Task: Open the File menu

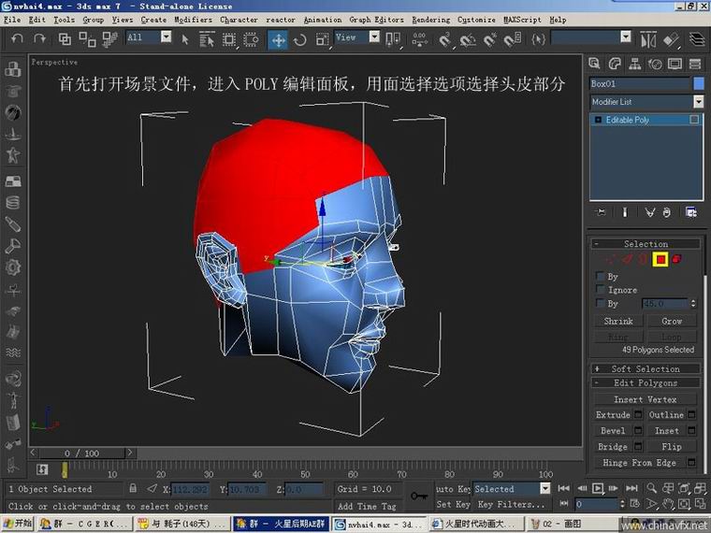Action: pyautogui.click(x=12, y=20)
